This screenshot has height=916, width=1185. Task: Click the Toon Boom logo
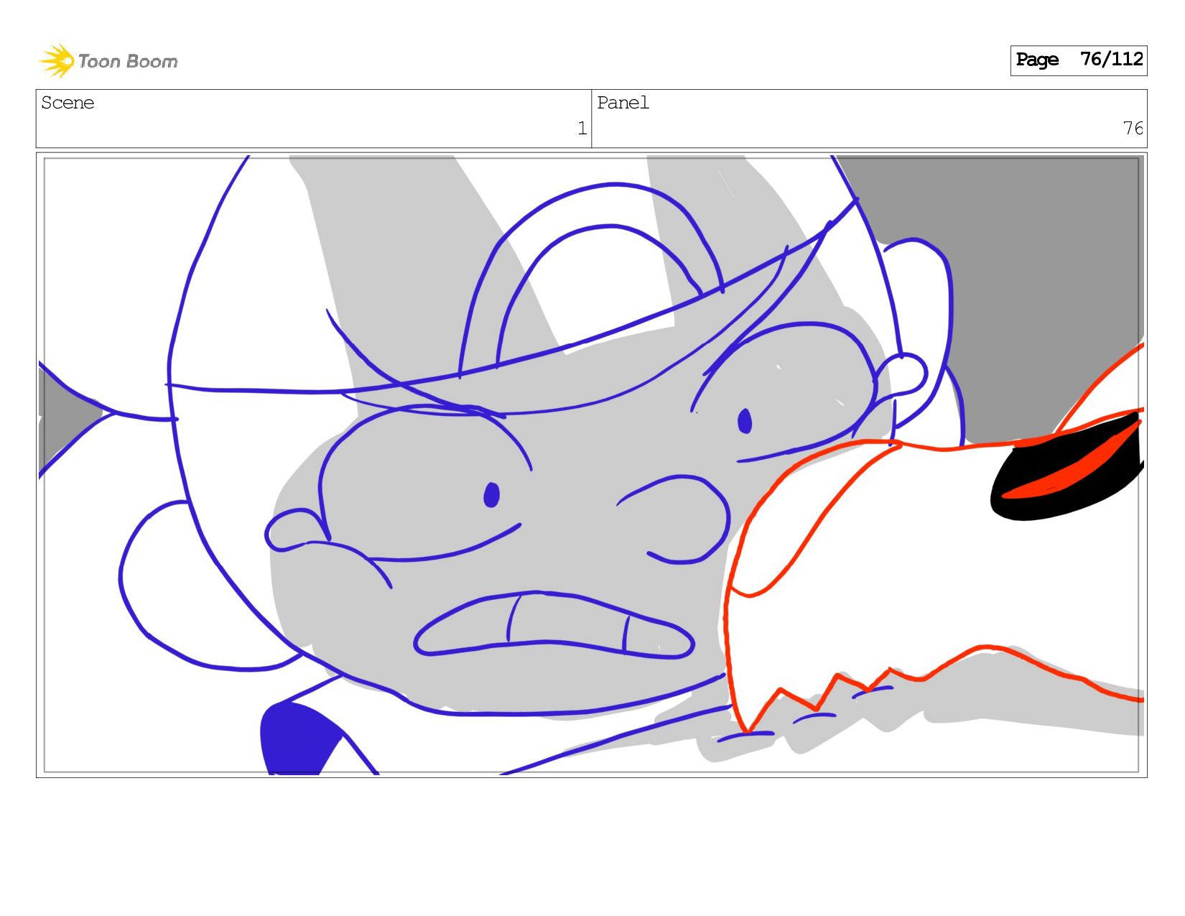point(108,61)
